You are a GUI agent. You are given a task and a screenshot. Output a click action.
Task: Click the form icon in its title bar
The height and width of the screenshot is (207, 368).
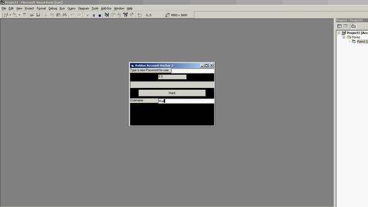[132, 66]
